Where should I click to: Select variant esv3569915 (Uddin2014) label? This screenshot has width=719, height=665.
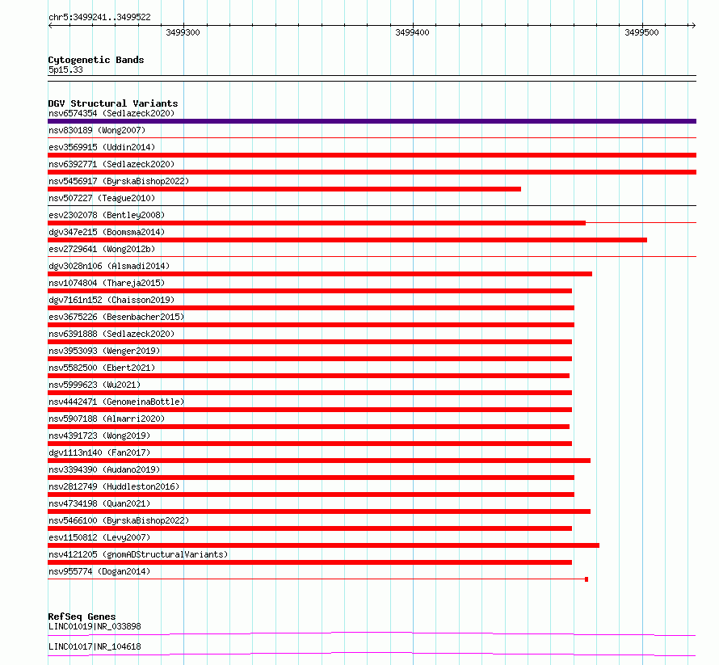click(x=102, y=147)
